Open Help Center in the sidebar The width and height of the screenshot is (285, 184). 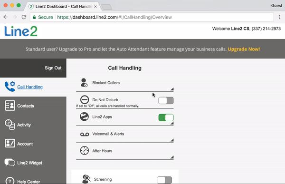click(x=28, y=182)
